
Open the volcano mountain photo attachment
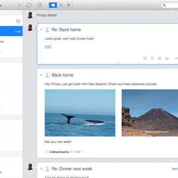tap(150, 113)
